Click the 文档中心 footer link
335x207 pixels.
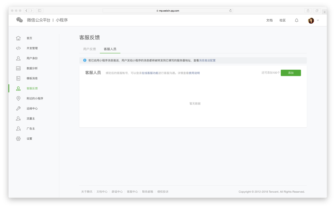point(102,192)
